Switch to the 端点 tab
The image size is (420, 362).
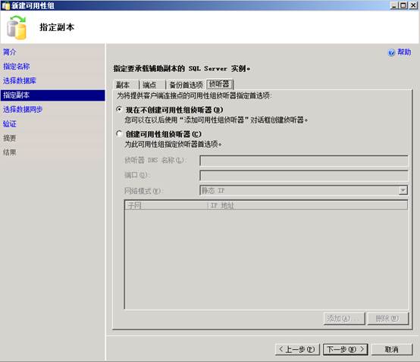[x=152, y=85]
